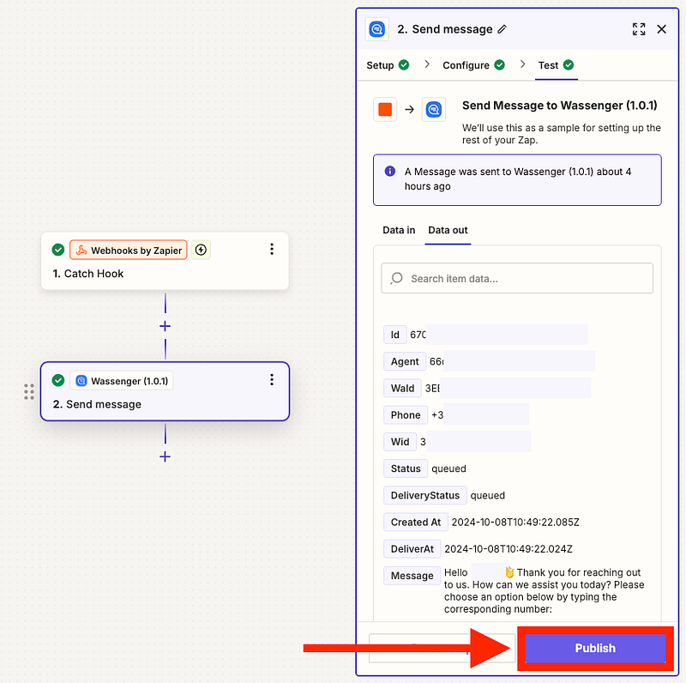
Task: Click the orange webhook source app icon
Action: [385, 110]
